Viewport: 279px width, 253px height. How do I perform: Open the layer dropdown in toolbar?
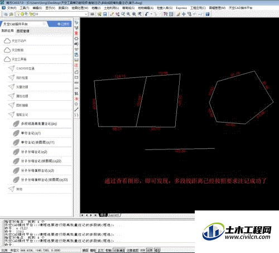click(x=52, y=14)
